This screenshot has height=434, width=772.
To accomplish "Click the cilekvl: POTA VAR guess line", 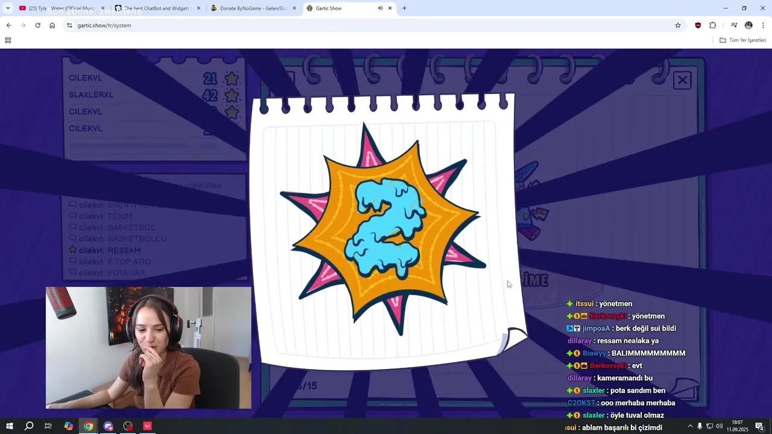I will tap(107, 273).
